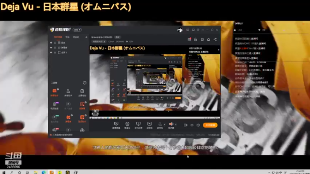Open the toolbox more options circle button
The image size is (310, 174).
point(84,83)
